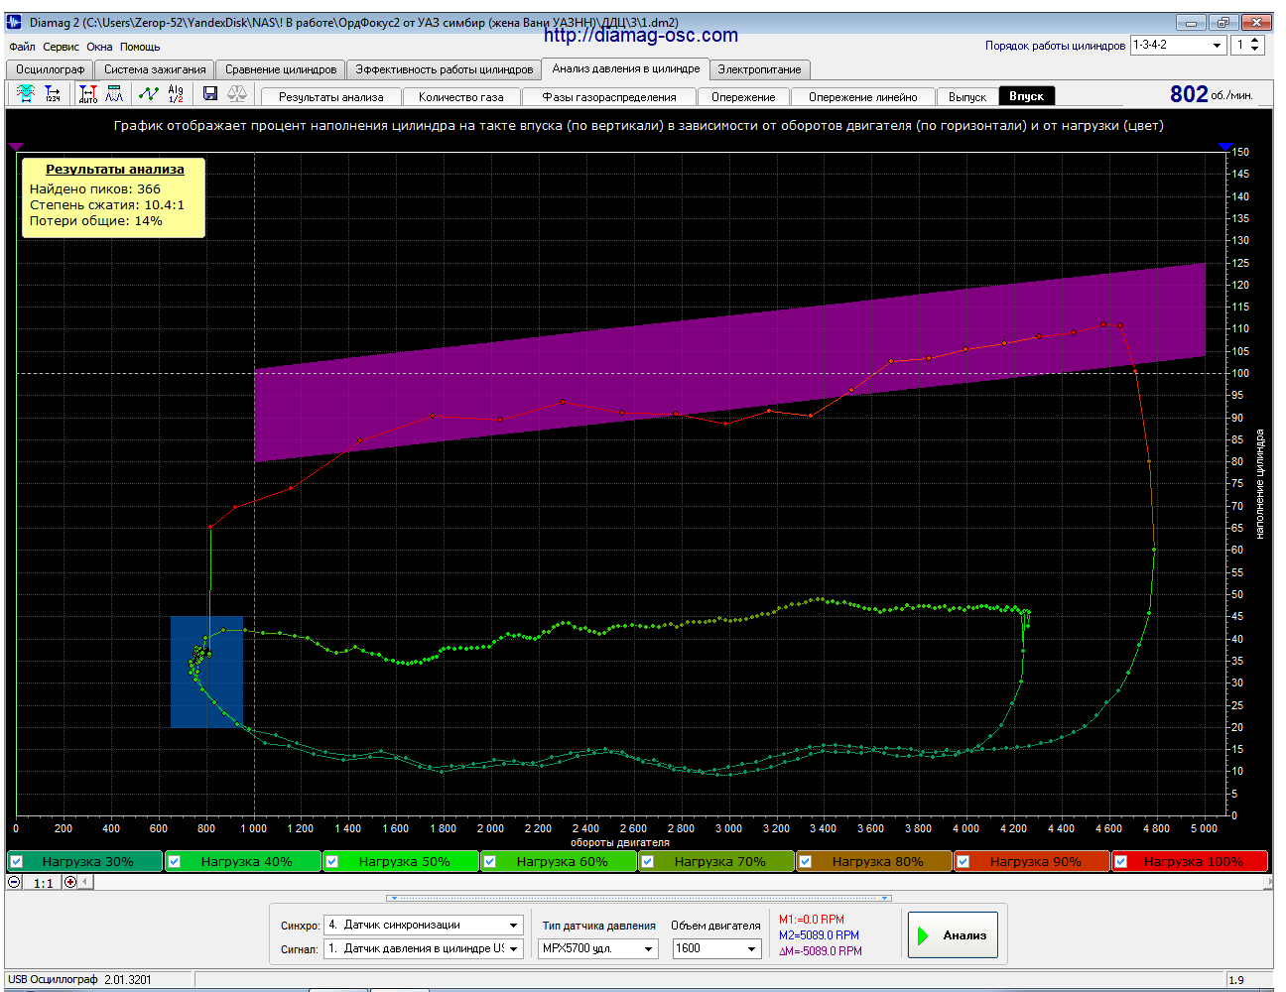Click the horizontal scrollbar below the graph
Image resolution: width=1286 pixels, height=992 pixels.
point(675,882)
